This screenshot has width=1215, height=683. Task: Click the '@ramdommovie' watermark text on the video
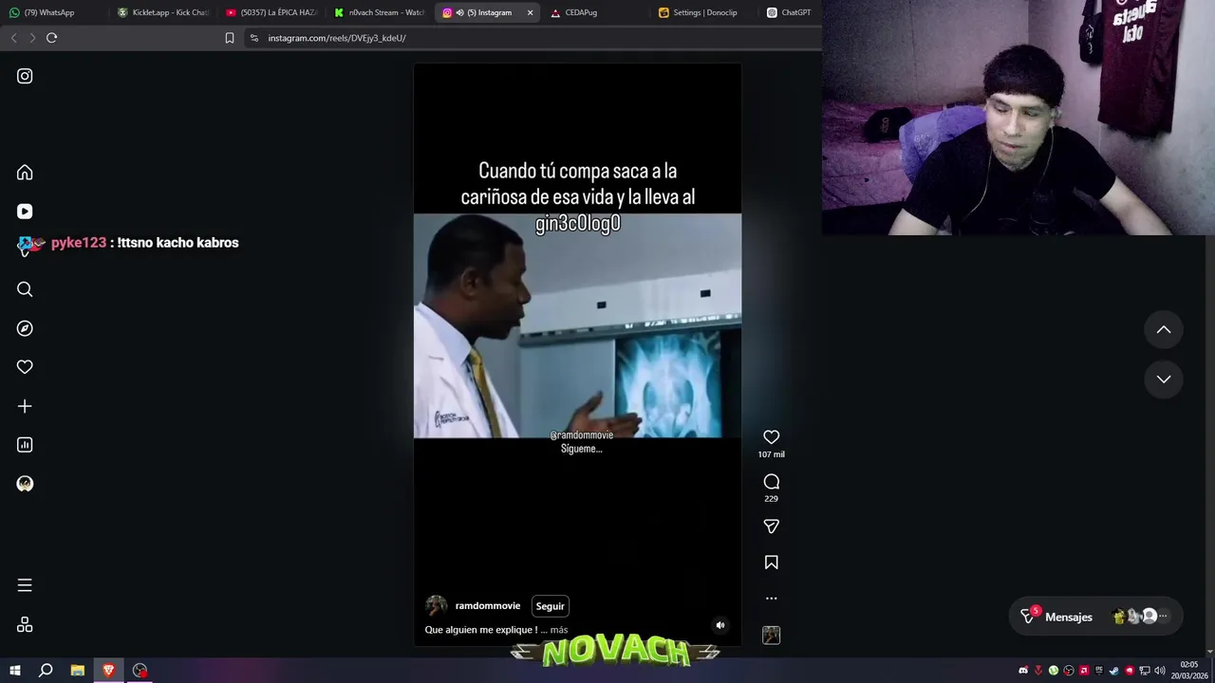click(x=581, y=435)
